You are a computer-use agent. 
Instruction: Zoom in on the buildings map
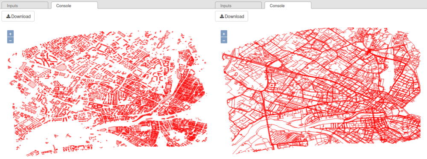click(10, 34)
